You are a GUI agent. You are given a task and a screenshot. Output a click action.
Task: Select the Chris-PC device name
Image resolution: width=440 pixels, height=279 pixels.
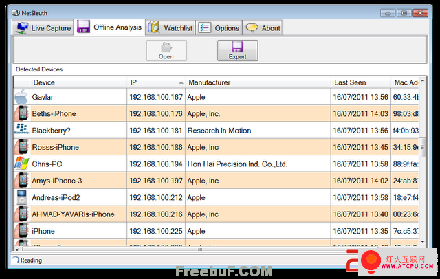[x=47, y=164]
